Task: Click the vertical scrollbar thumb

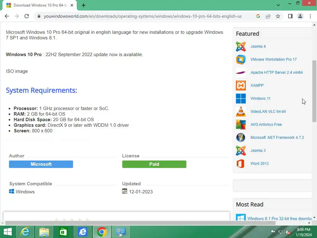Action: click(x=314, y=91)
